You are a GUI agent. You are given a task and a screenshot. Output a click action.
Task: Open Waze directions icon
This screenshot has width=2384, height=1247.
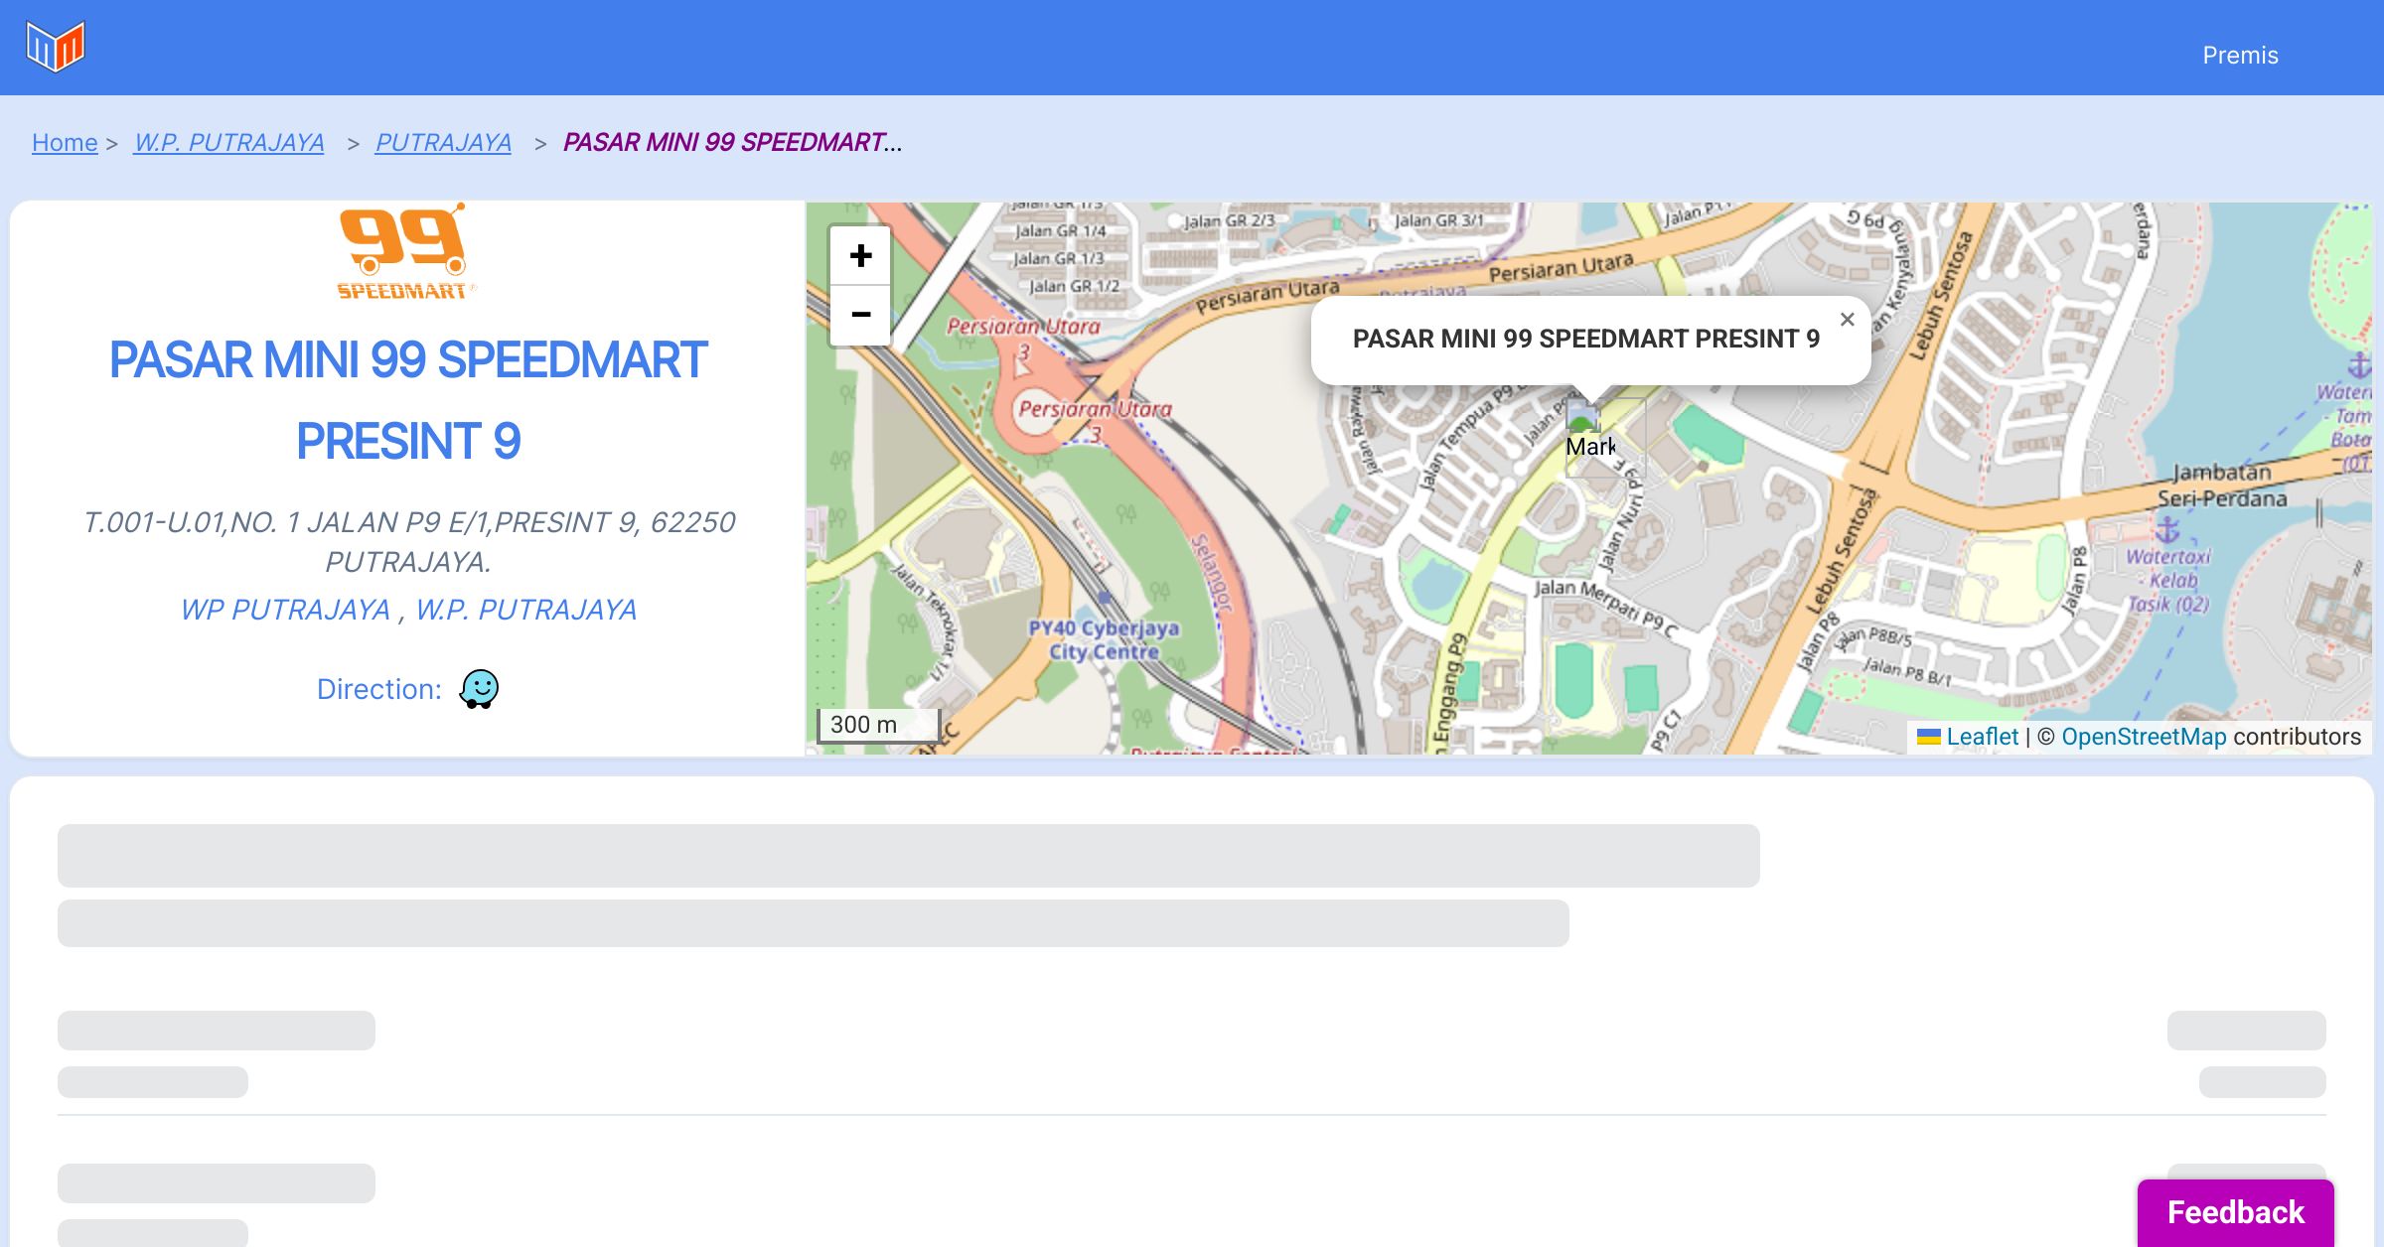coord(479,688)
